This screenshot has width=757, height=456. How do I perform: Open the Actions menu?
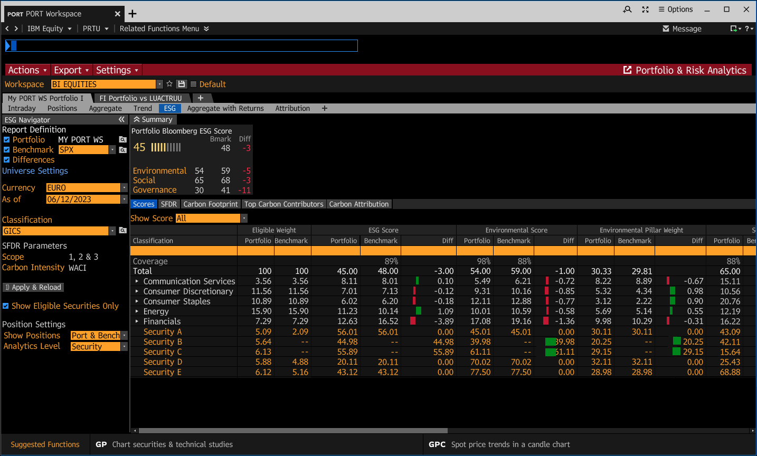(27, 70)
